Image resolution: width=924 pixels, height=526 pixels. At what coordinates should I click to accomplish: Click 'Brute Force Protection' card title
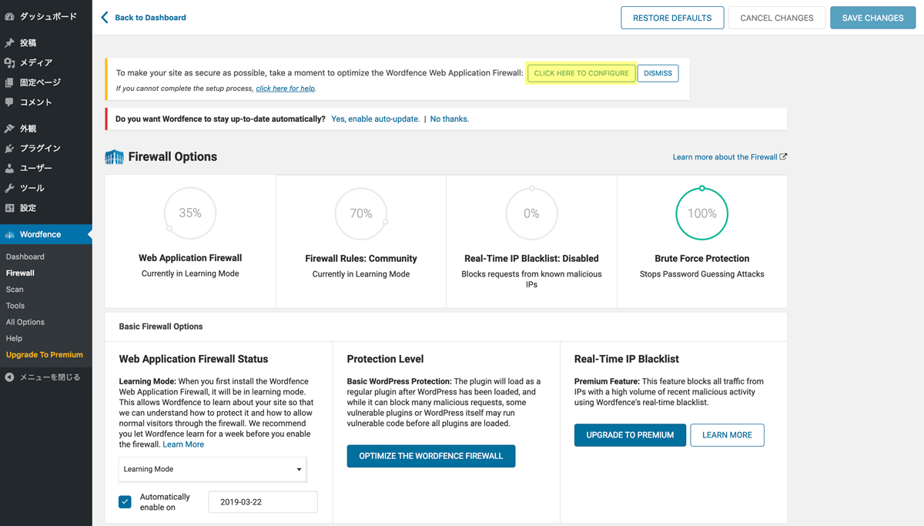(x=702, y=259)
